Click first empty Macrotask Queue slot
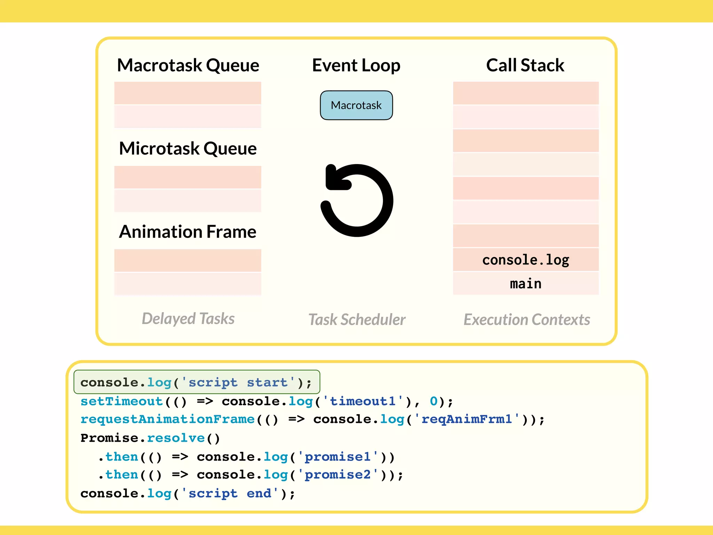 click(188, 93)
